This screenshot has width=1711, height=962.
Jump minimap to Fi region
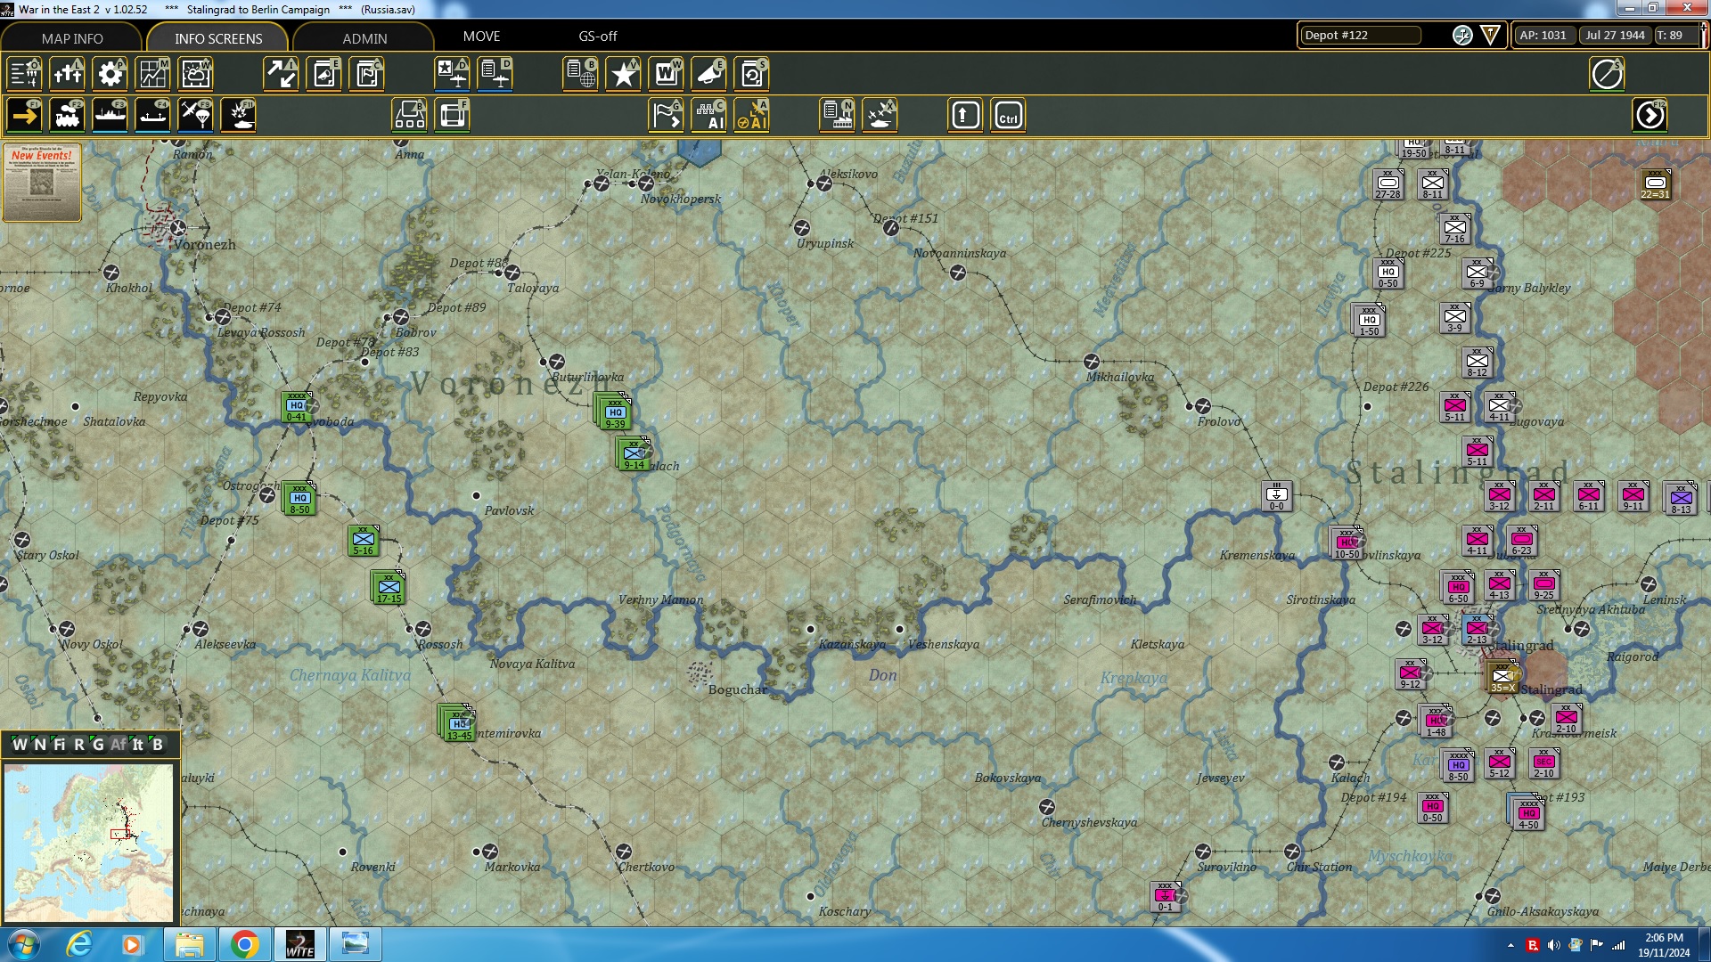(59, 745)
